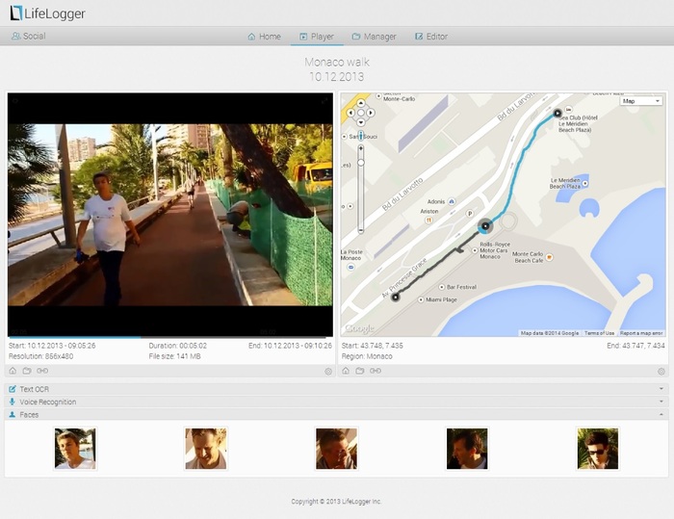This screenshot has height=519, width=674.
Task: Click the Region: Monaco text
Action: coord(367,356)
